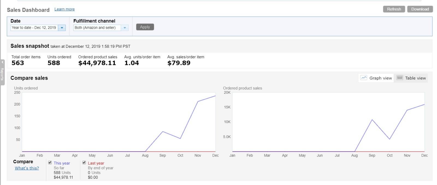The width and height of the screenshot is (437, 185).
Task: Click the Nov peak on Units ordered graph
Action: click(198, 102)
